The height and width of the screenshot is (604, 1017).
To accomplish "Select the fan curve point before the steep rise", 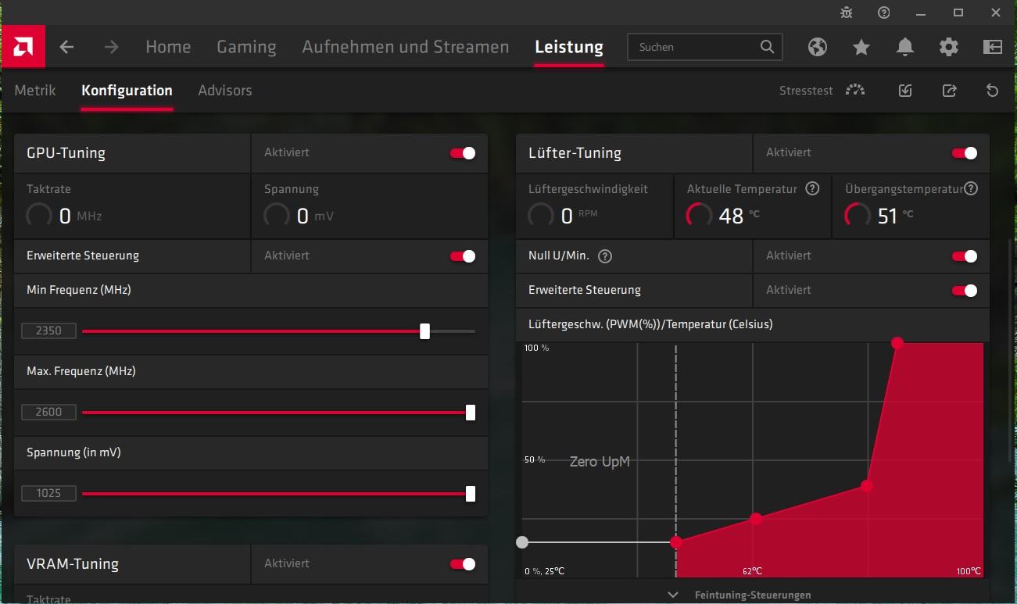I will 867,485.
